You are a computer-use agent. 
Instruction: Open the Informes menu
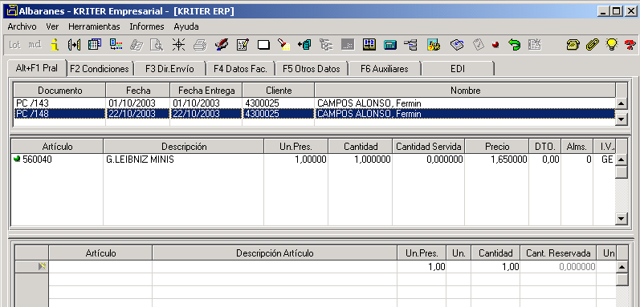click(147, 27)
